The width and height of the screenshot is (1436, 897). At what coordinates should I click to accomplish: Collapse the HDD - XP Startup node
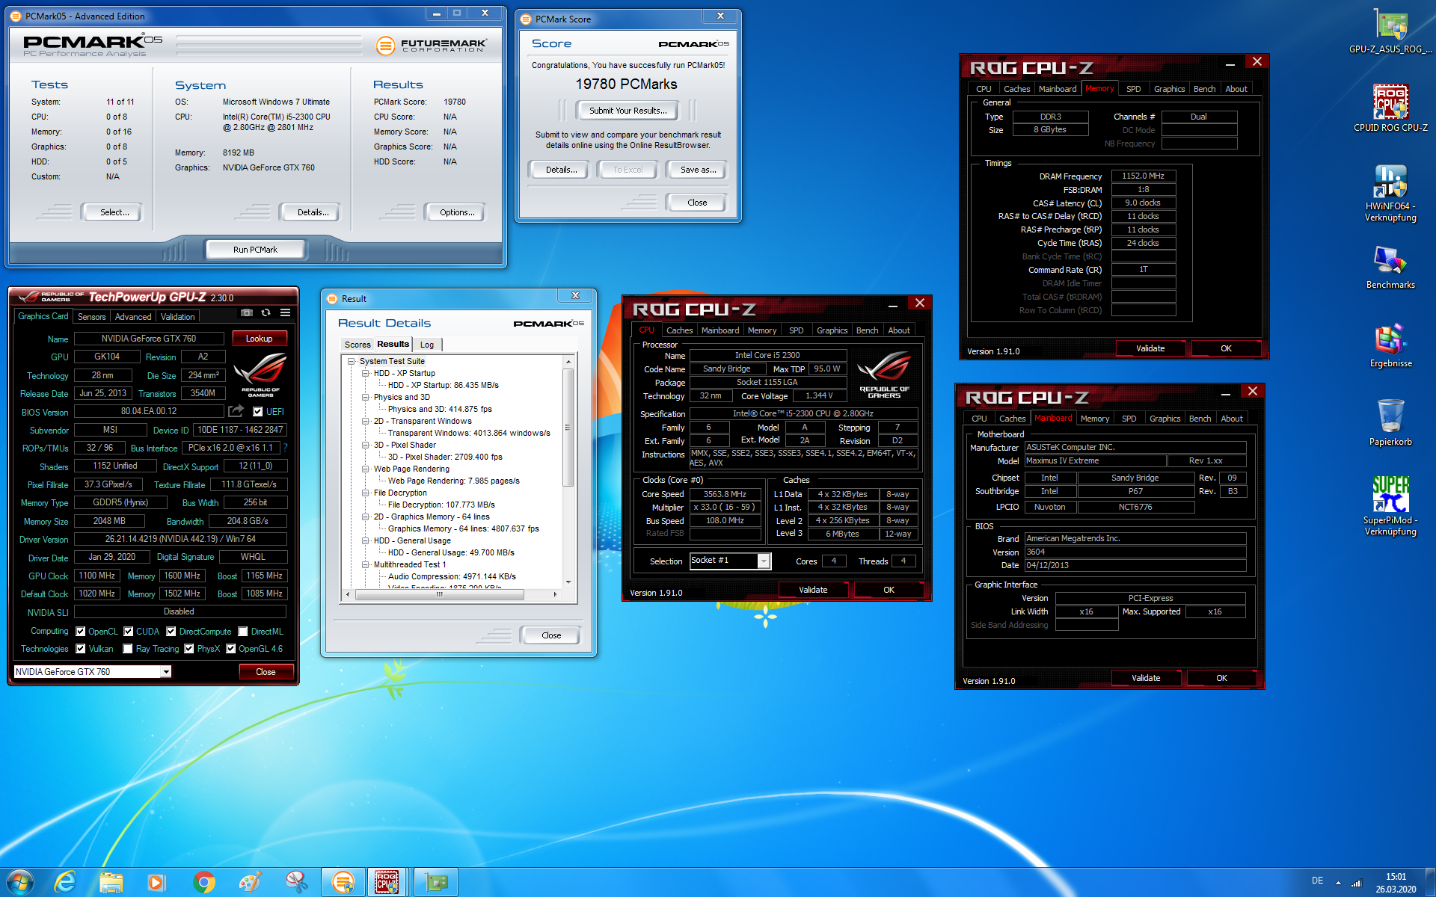366,373
